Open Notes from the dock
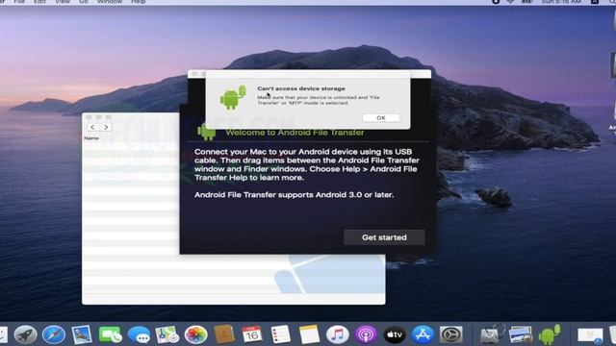The height and width of the screenshot is (346, 616). pyautogui.click(x=309, y=335)
